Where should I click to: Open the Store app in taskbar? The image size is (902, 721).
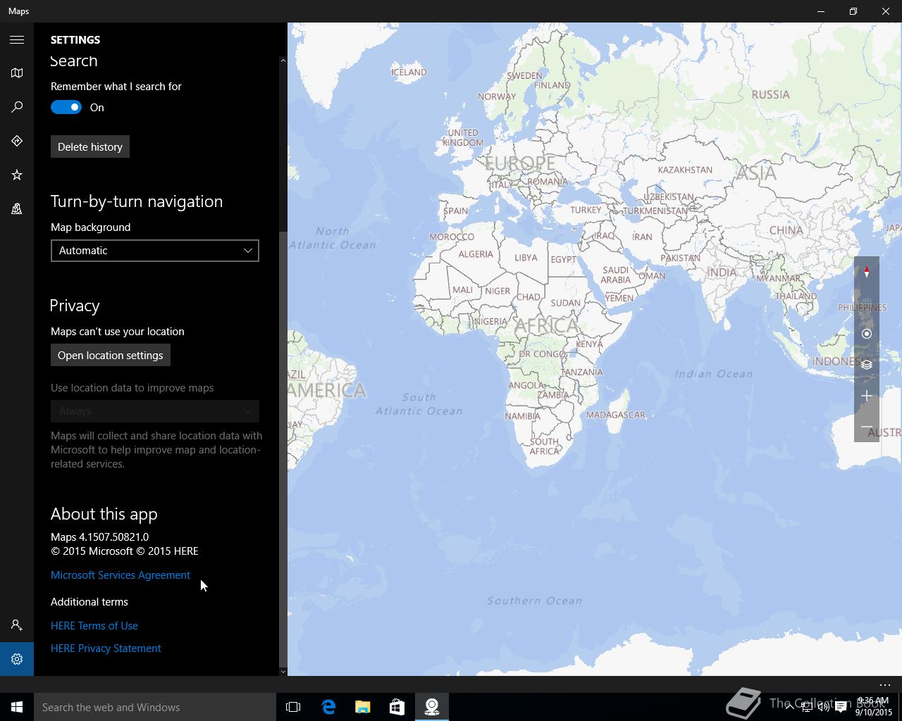point(397,707)
